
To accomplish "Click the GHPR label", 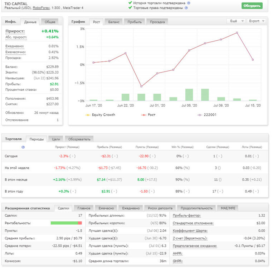I will pos(177,261).
